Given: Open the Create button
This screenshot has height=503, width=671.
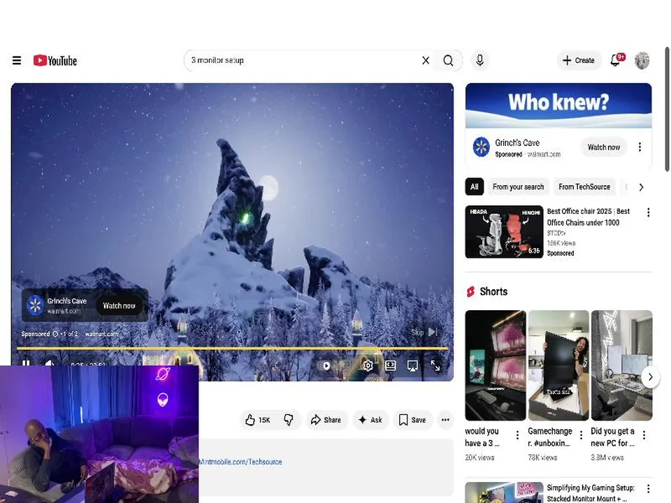Looking at the screenshot, I should 579,60.
